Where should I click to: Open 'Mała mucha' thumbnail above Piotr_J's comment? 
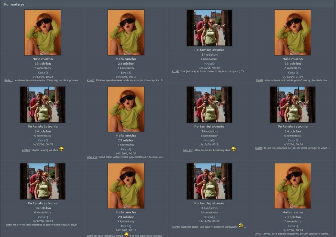[x=43, y=32]
